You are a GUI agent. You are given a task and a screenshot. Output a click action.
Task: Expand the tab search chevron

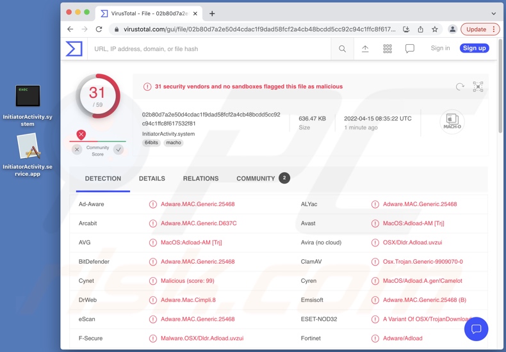tap(494, 13)
